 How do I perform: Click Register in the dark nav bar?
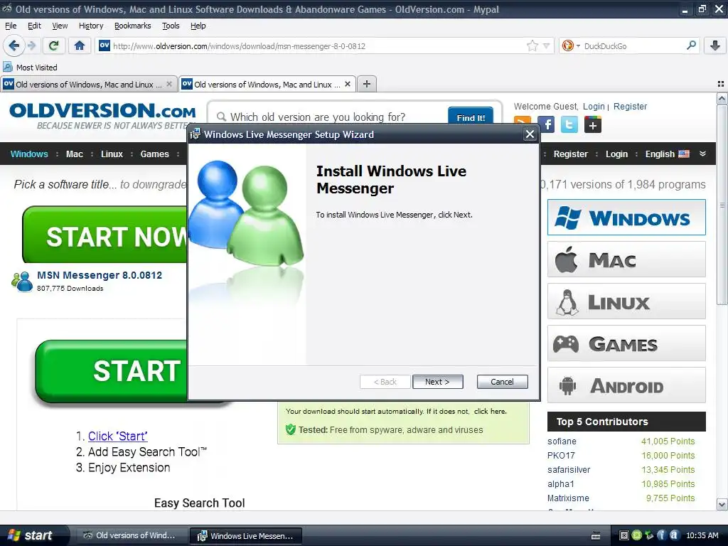[571, 154]
